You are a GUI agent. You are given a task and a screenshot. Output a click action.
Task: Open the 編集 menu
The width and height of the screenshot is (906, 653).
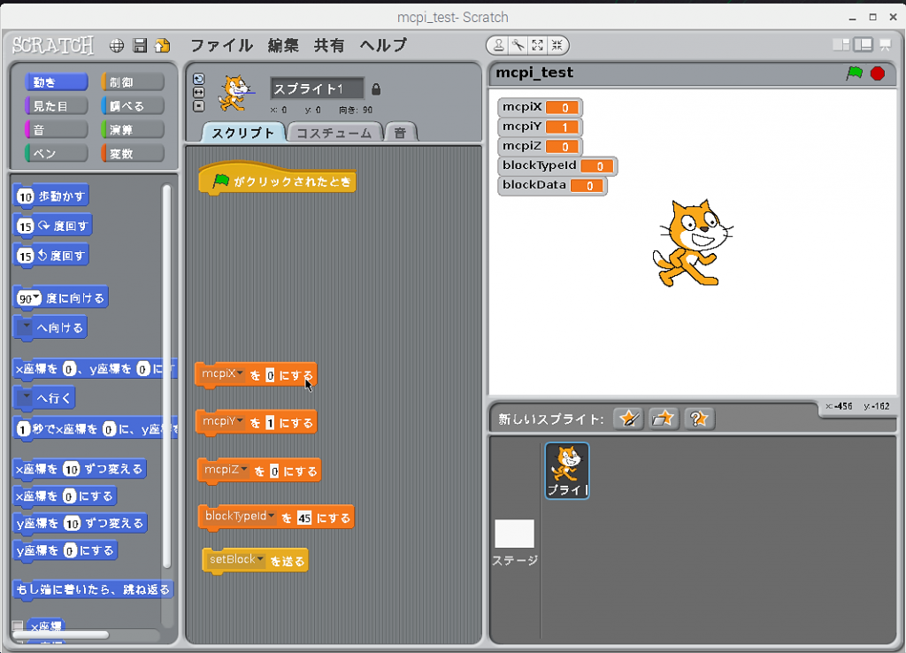point(283,46)
